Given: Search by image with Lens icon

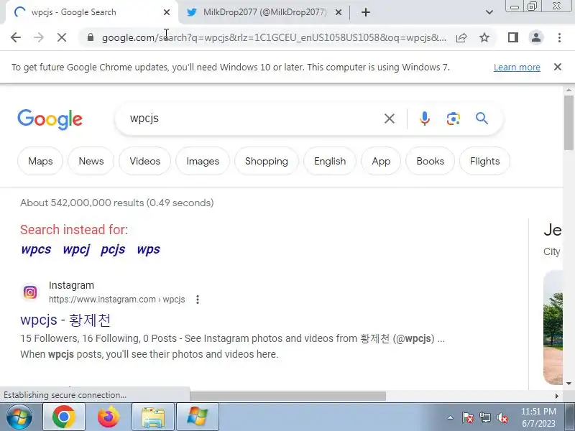Looking at the screenshot, I should [x=454, y=119].
